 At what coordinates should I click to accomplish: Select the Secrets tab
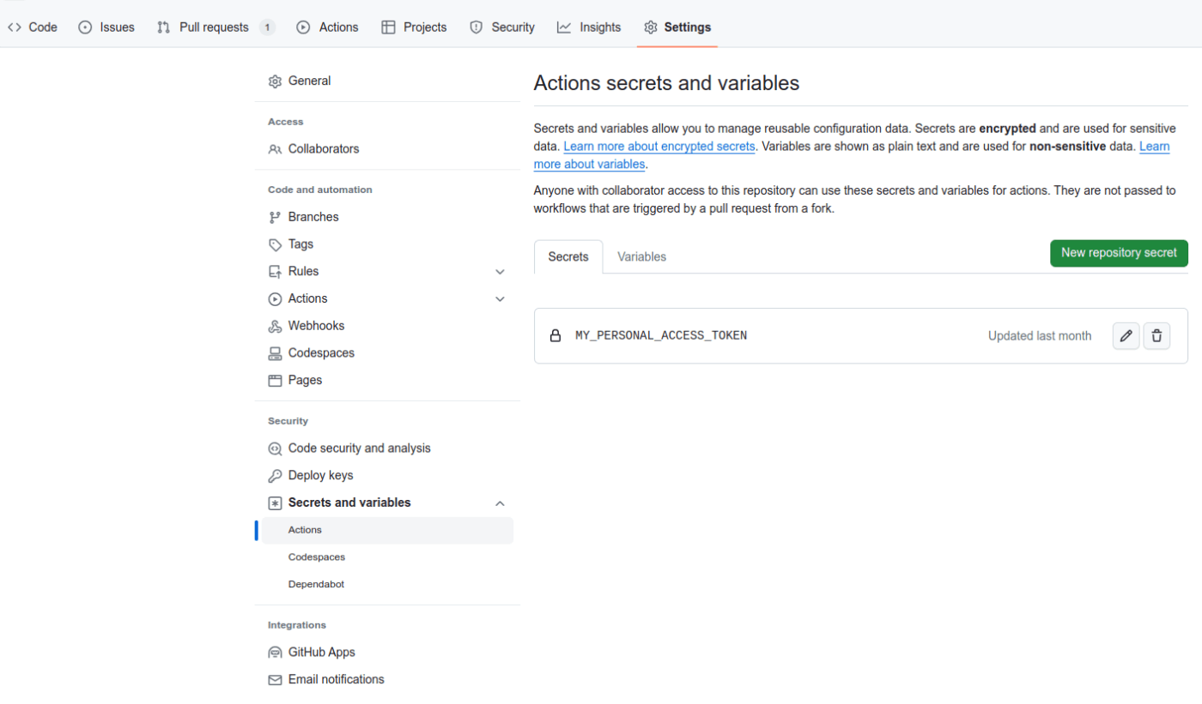coord(568,256)
